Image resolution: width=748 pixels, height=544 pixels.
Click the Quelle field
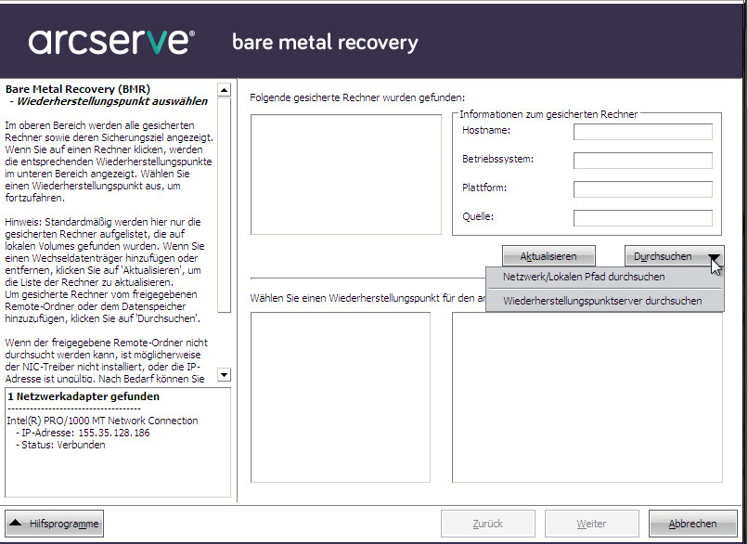pos(642,217)
